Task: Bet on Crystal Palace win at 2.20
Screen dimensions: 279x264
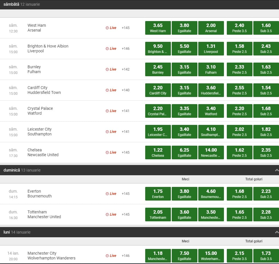Action: pyautogui.click(x=158, y=111)
